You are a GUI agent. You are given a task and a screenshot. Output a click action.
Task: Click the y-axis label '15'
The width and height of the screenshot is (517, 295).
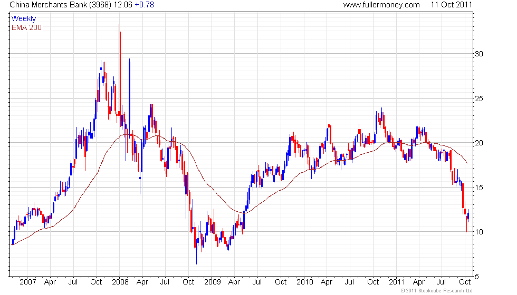coord(479,188)
